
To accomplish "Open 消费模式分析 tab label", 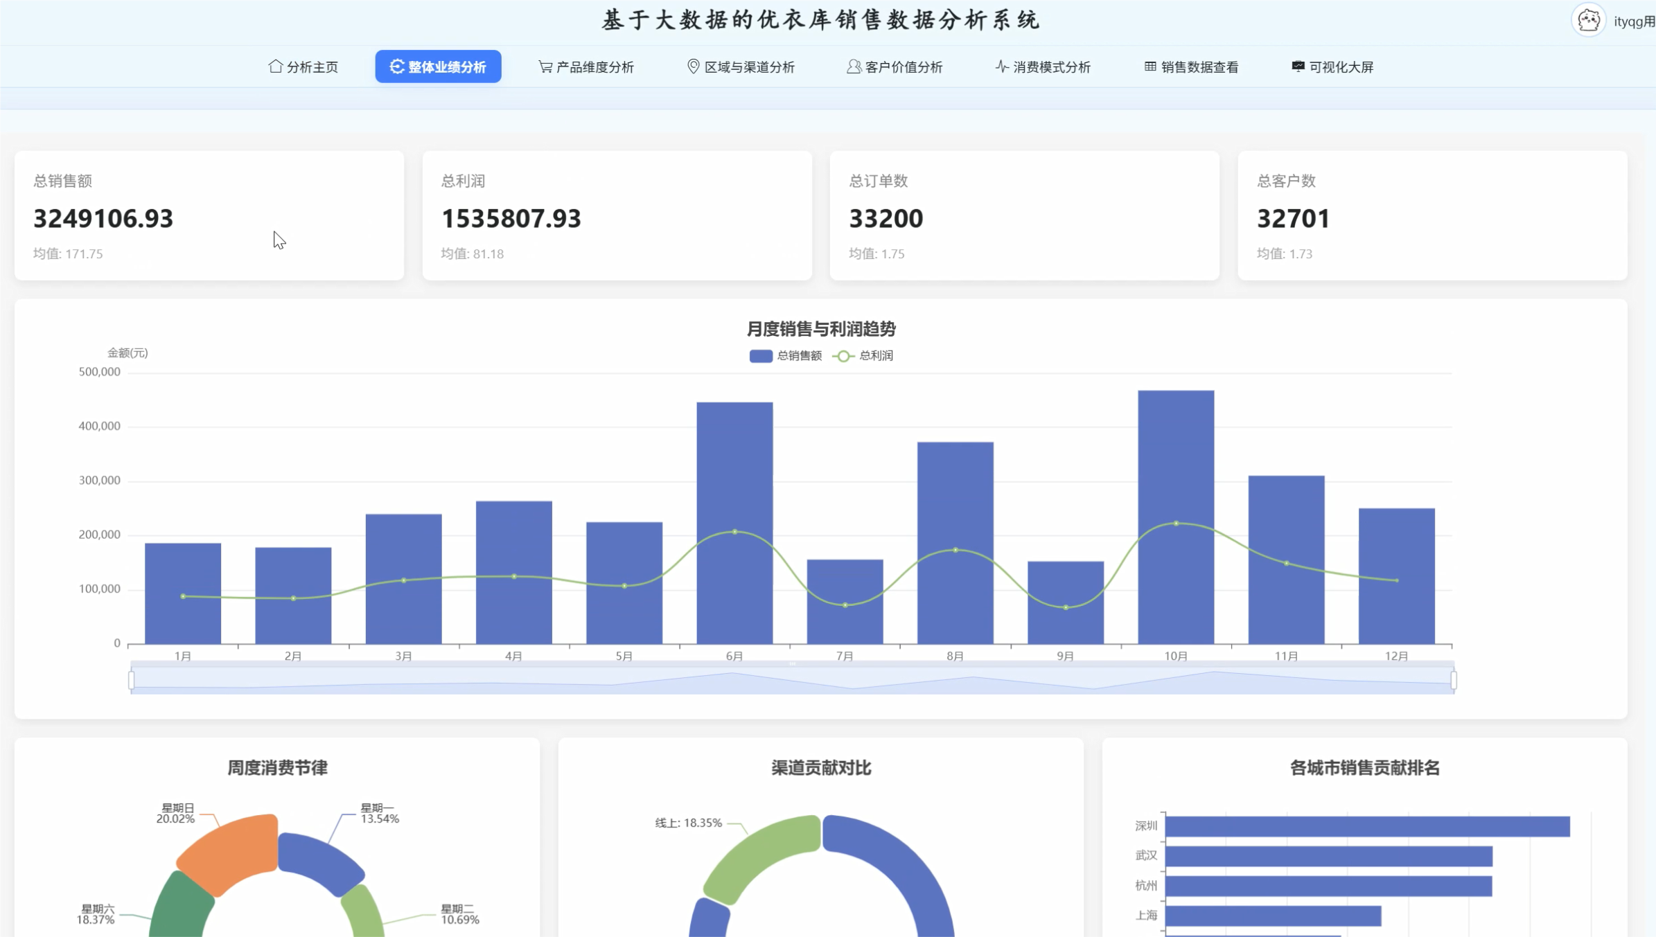I will pos(1052,67).
